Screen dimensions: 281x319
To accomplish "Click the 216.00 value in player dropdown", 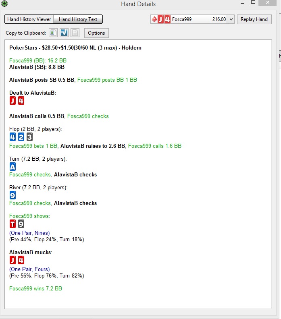I will tap(219, 19).
